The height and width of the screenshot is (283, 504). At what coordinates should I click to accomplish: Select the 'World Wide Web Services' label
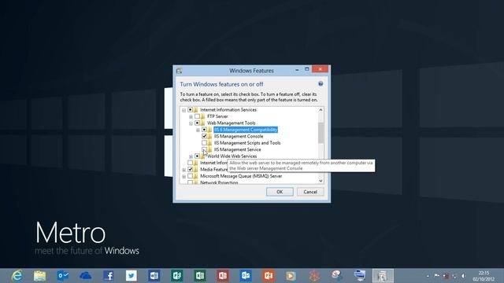click(232, 156)
